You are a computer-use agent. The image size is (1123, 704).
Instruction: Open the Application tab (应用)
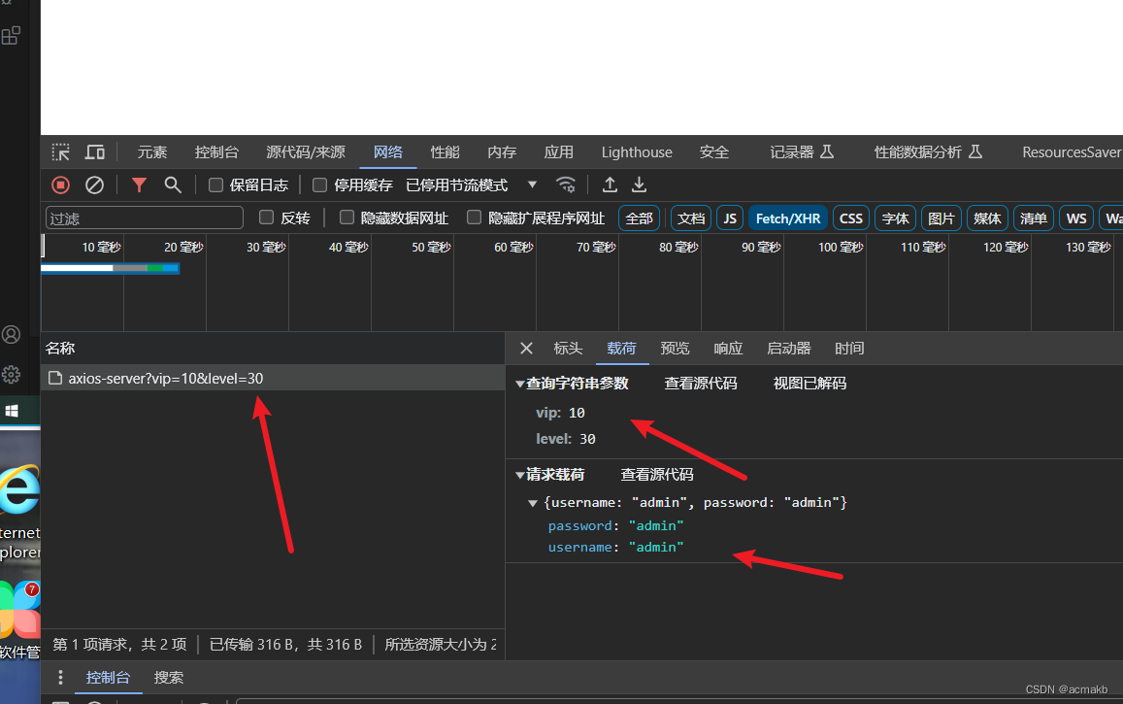(559, 151)
